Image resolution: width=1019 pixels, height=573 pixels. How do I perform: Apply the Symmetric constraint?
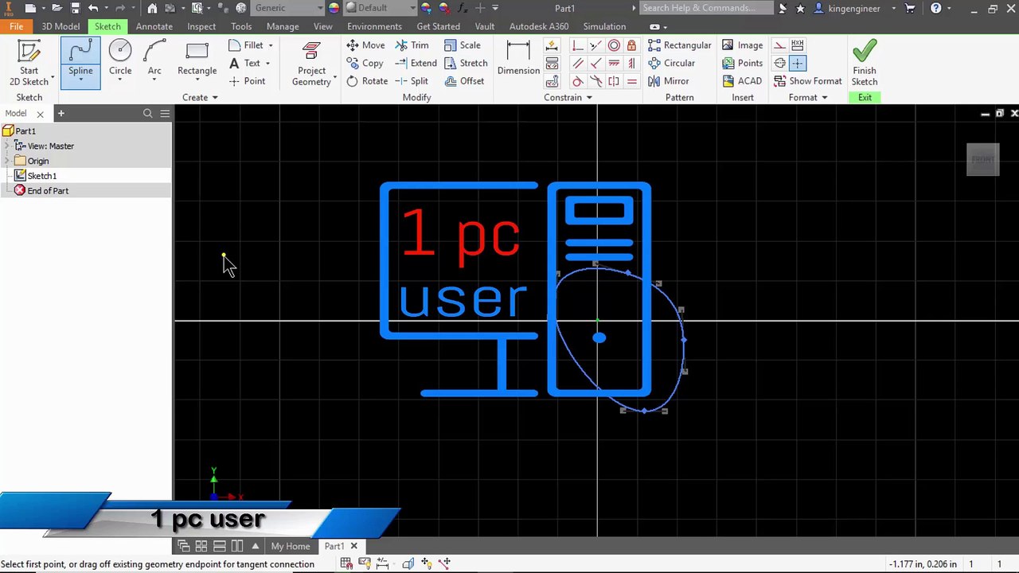coord(614,81)
